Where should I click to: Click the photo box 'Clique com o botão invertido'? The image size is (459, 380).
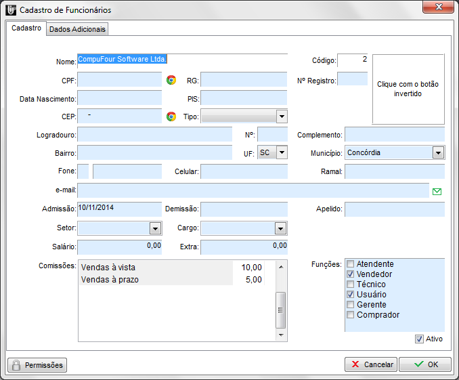(x=408, y=89)
